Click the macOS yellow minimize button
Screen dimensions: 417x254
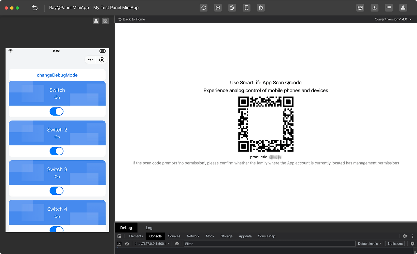click(12, 8)
